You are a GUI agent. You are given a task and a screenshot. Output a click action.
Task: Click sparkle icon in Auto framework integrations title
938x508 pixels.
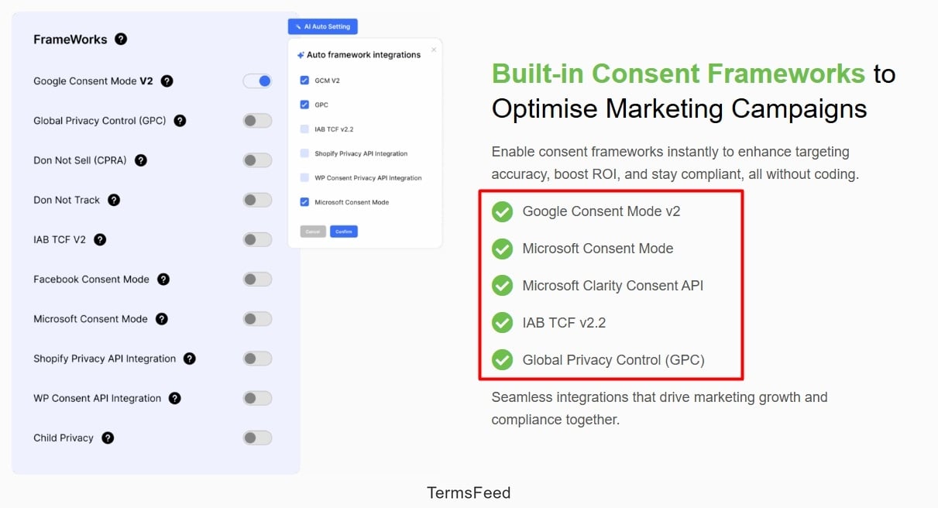tap(301, 55)
